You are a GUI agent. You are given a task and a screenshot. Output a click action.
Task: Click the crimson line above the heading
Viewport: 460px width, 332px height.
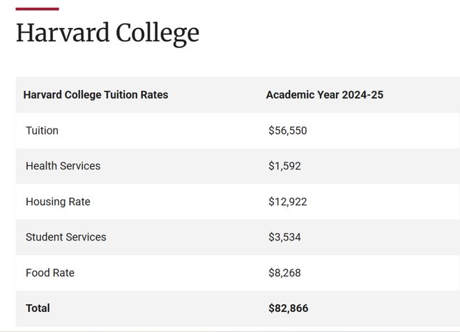tap(37, 9)
